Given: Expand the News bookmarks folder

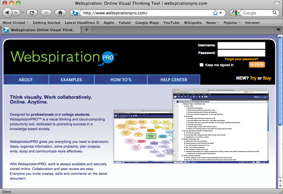Looking at the screenshot, I should pos(212,23).
